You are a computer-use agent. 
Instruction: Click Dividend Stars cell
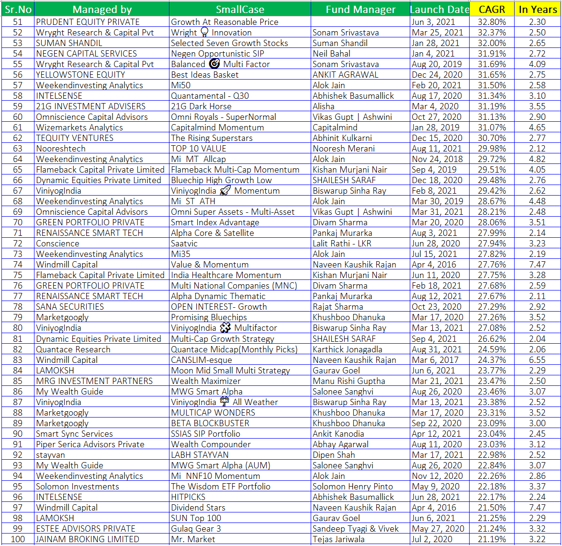(240, 508)
